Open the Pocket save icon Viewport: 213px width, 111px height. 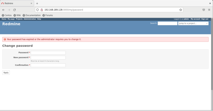coord(204,10)
